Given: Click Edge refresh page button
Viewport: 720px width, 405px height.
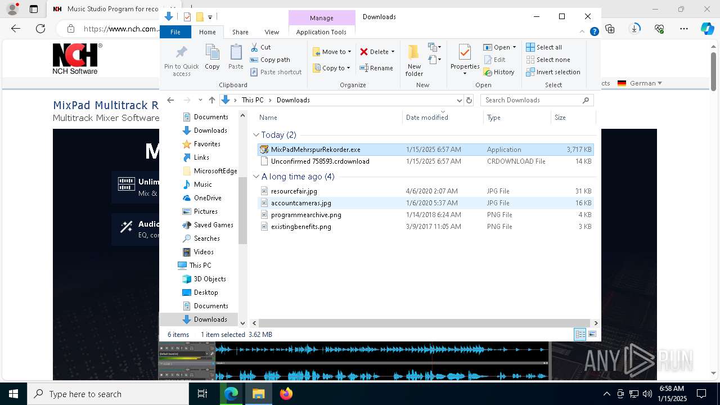Looking at the screenshot, I should (40, 29).
